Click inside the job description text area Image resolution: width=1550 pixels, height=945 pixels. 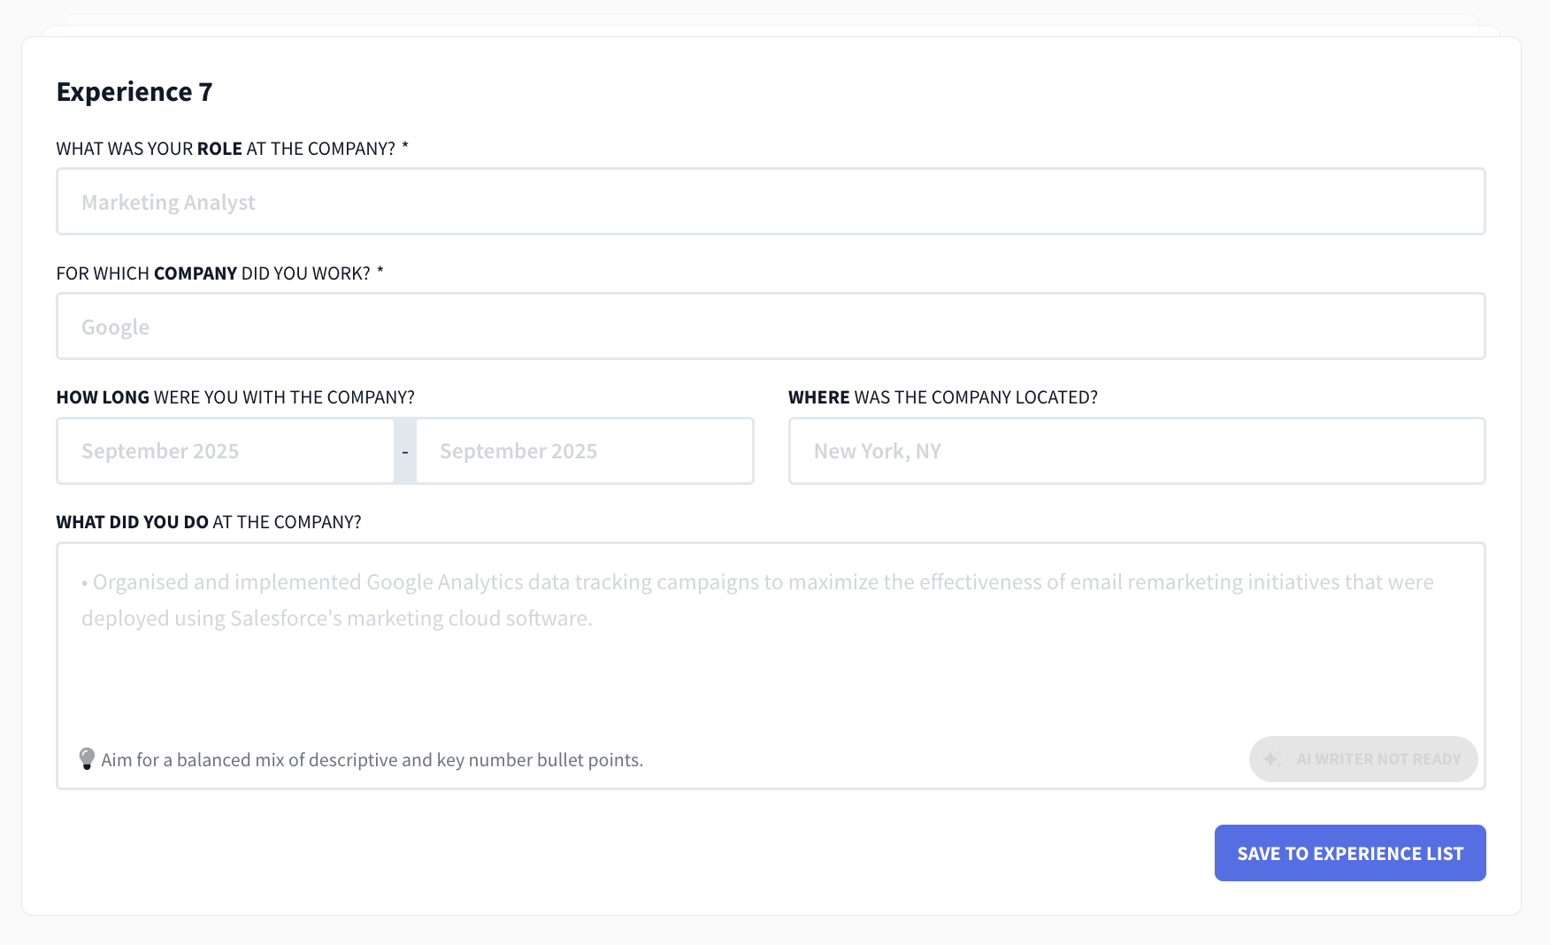771,637
